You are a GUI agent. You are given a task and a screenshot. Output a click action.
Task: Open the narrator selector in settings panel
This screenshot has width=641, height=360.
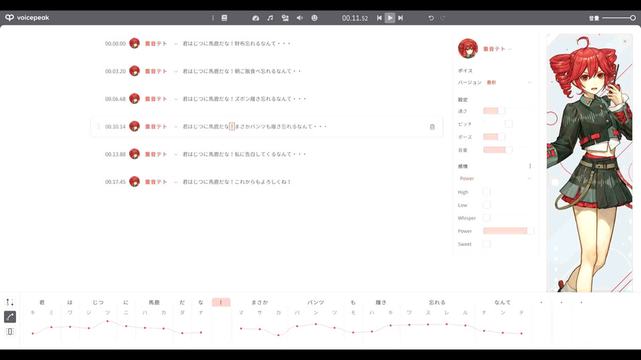(x=497, y=49)
